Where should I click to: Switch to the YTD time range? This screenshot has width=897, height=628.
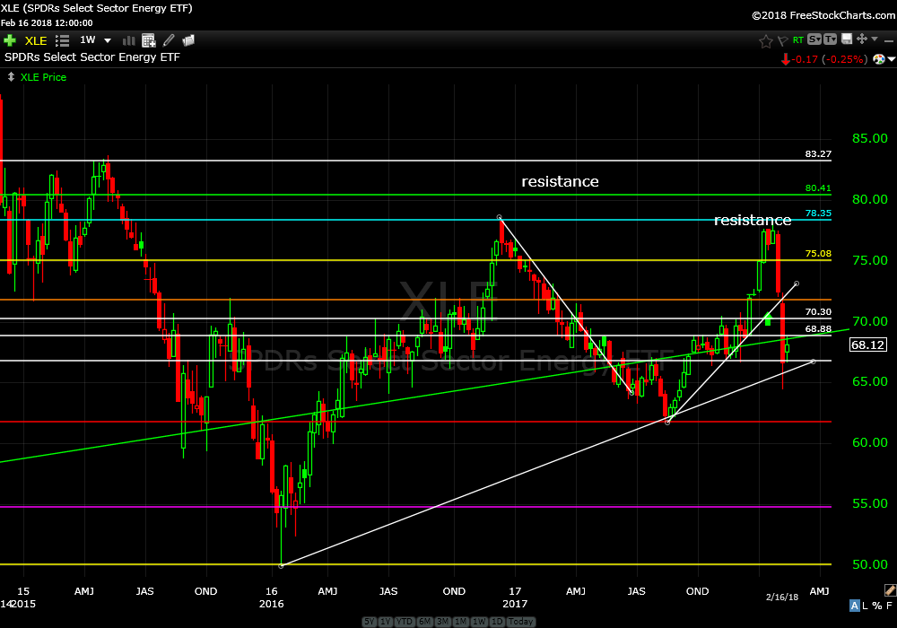click(402, 622)
